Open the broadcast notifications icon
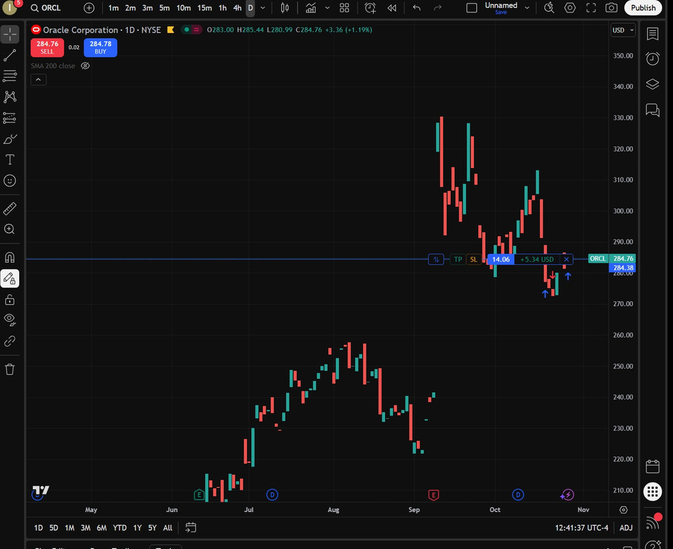The image size is (673, 549). [x=653, y=522]
